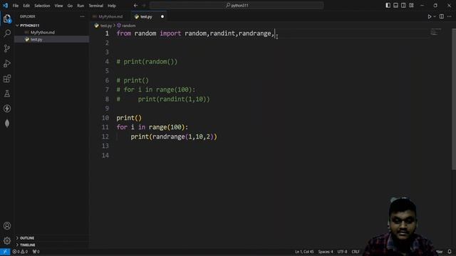The image size is (456, 256).
Task: Select test.py in the file tree
Action: coord(36,40)
